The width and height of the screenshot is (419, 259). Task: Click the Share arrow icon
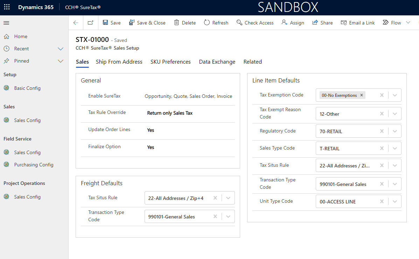315,22
